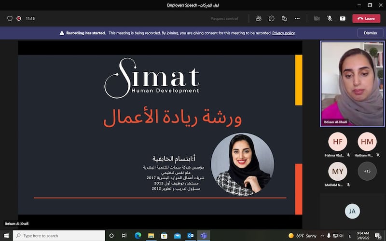Click the Ibtisam Al-Khaifi presenter label
Image resolution: width=386 pixels, height=241 pixels.
[17, 224]
